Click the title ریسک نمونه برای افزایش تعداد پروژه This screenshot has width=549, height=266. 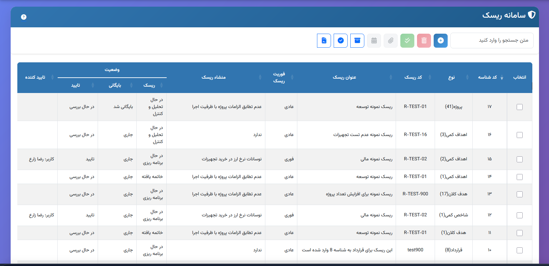359,194
